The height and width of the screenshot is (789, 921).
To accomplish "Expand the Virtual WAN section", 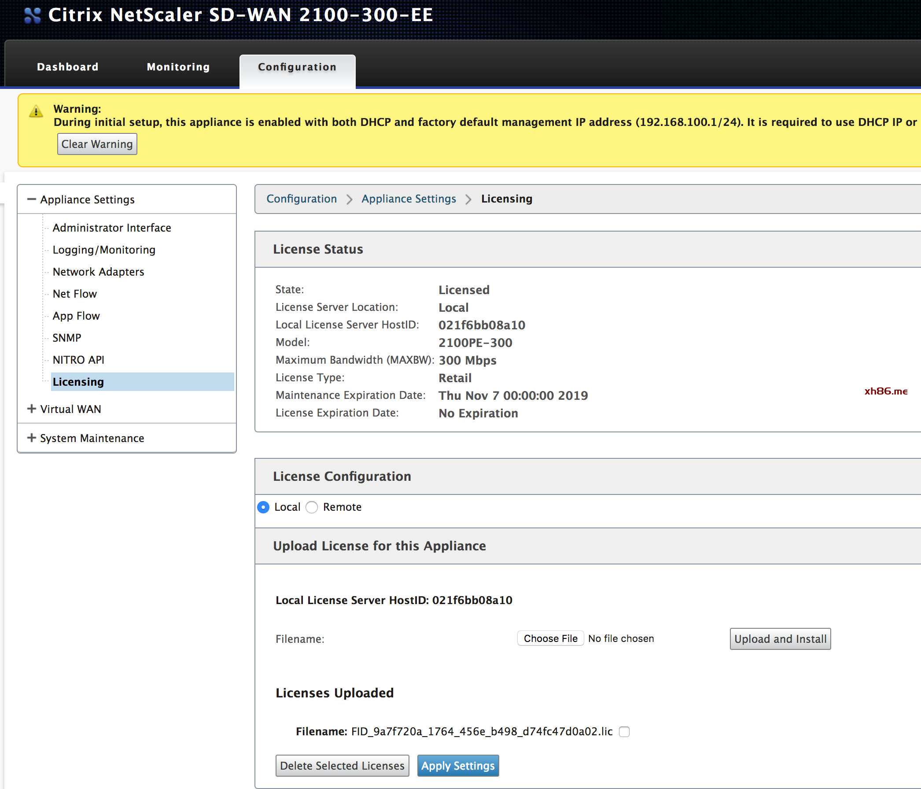I will coord(32,409).
